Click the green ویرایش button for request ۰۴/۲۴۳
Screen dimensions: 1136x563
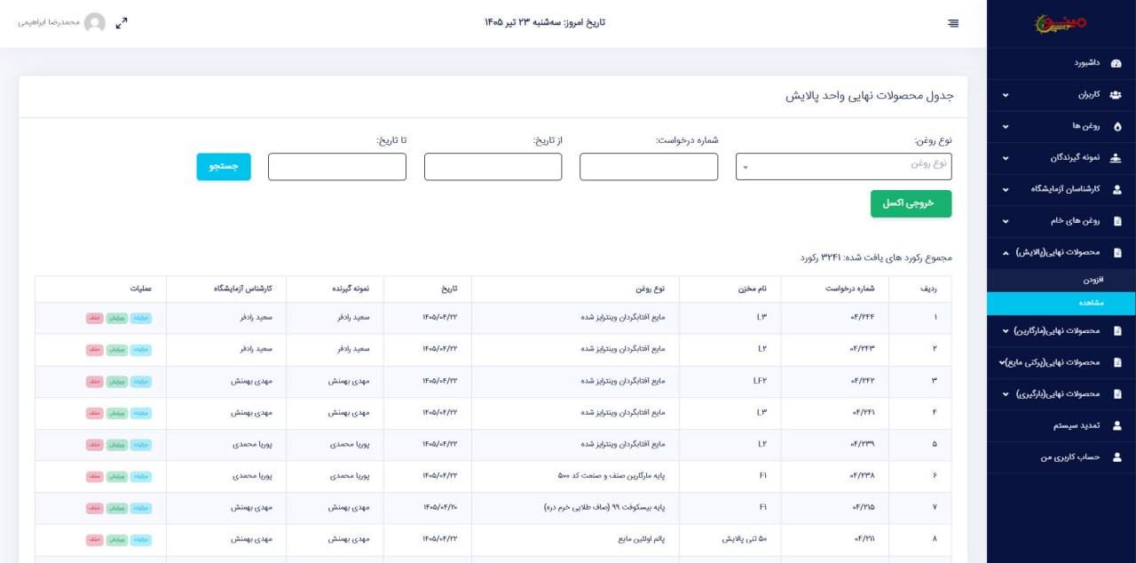click(x=117, y=350)
